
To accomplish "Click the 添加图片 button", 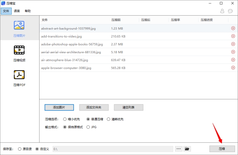I will tap(59, 107).
